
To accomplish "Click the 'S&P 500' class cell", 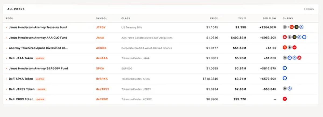I will click(127, 69).
